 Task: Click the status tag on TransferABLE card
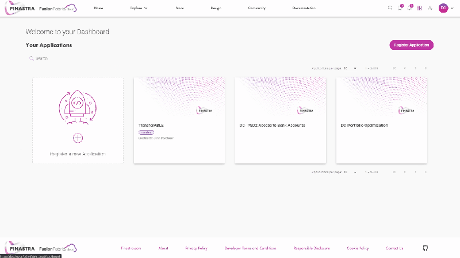tap(146, 132)
